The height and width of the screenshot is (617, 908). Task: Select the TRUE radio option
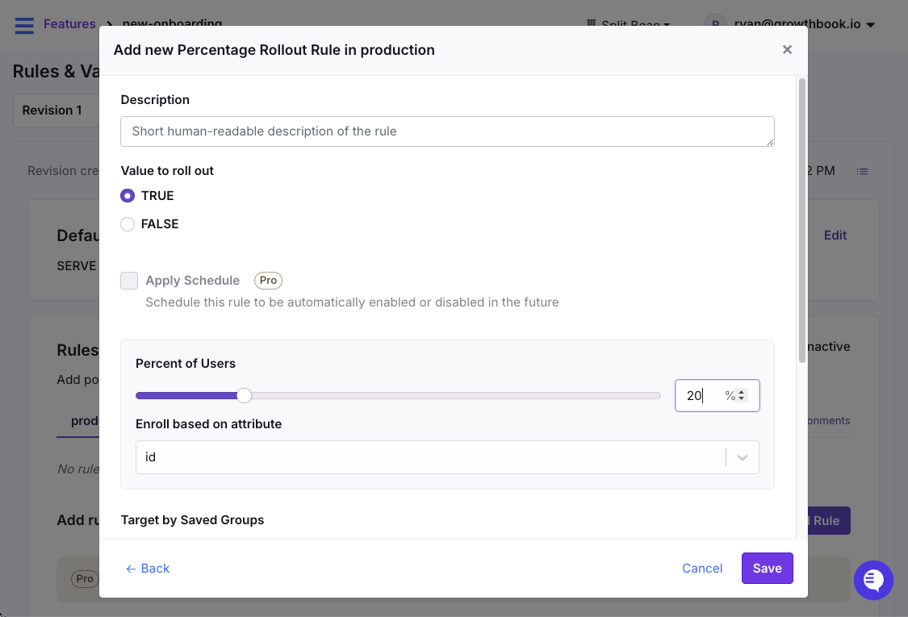(128, 196)
